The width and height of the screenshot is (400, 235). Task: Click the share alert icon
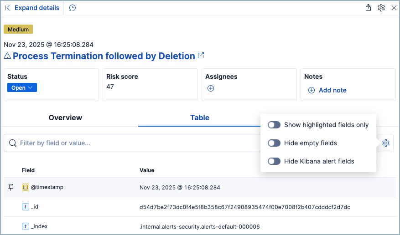[x=369, y=8]
